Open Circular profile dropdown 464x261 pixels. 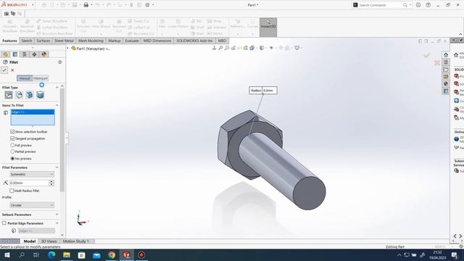(x=32, y=205)
